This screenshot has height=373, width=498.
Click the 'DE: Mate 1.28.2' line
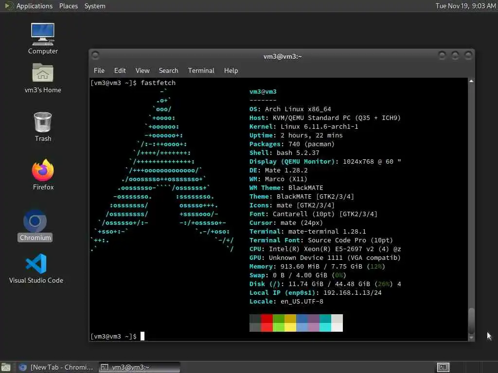pos(279,170)
